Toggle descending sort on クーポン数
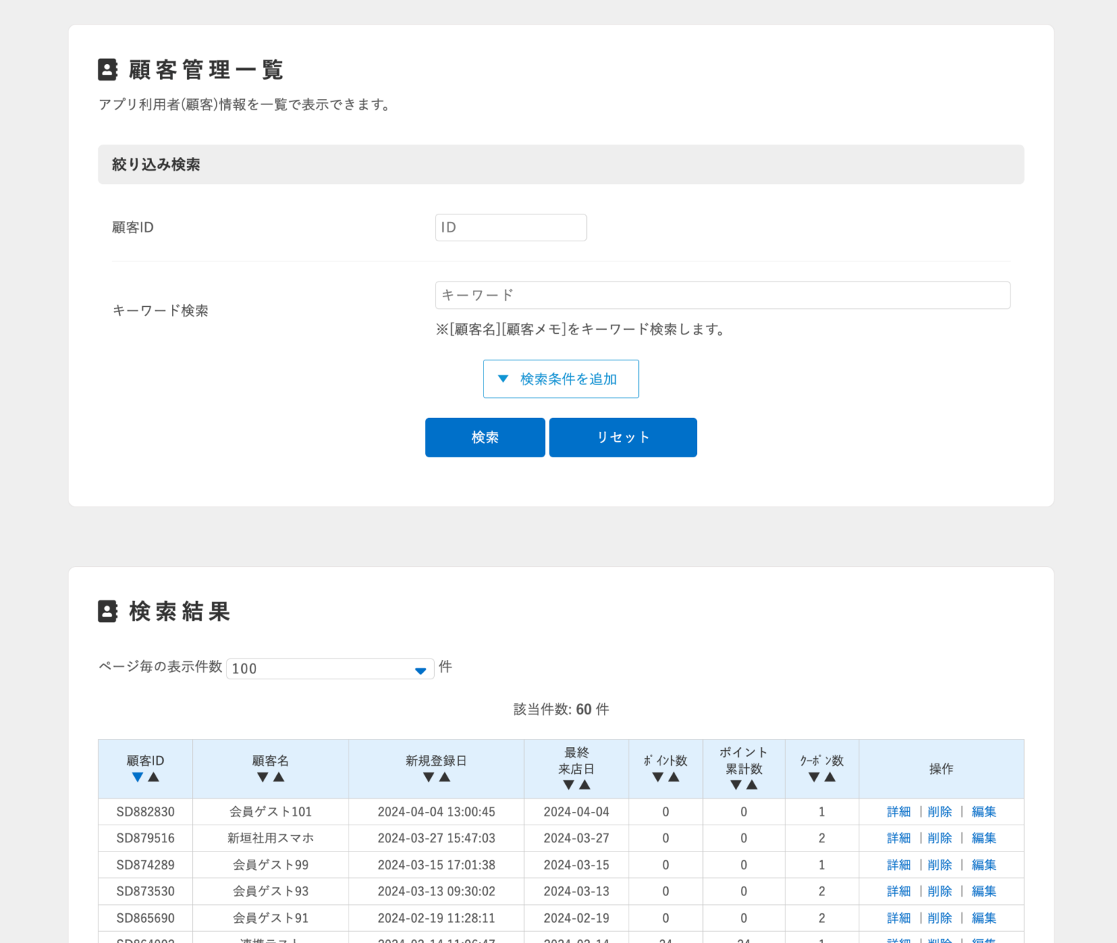 click(x=814, y=777)
